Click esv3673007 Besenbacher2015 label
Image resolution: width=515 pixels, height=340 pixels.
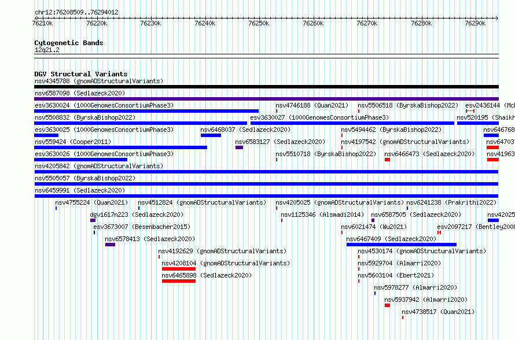pos(142,227)
